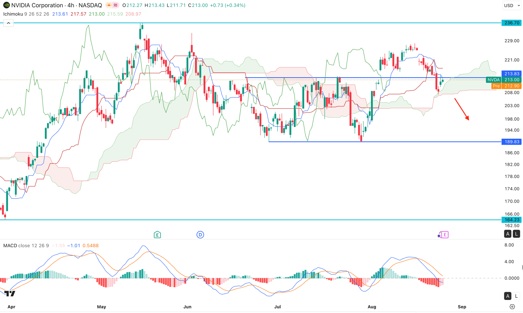Click the NVIDIA logo icon

[6, 5]
